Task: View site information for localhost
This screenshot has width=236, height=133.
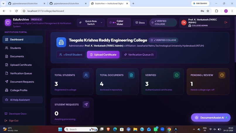Action: pyautogui.click(x=24, y=11)
